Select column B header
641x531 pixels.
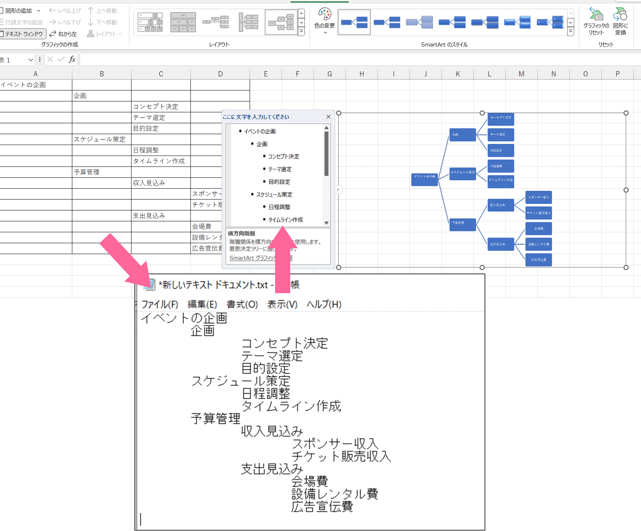click(x=102, y=74)
